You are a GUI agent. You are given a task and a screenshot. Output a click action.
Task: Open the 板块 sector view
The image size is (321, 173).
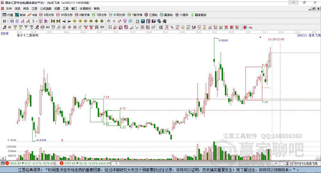coord(20,15)
